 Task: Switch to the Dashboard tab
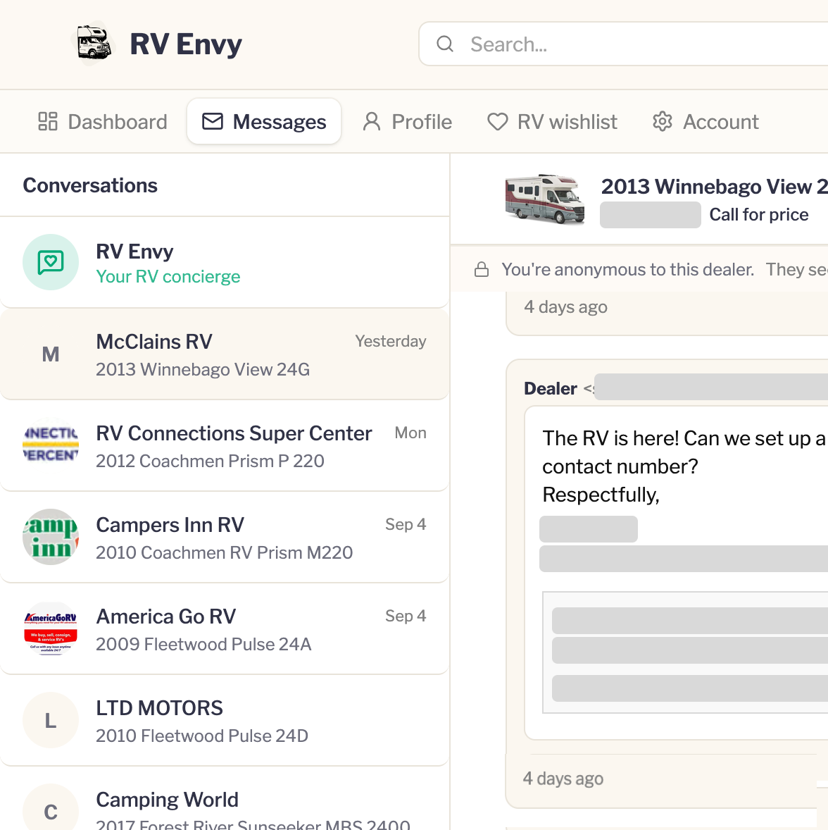tap(103, 122)
